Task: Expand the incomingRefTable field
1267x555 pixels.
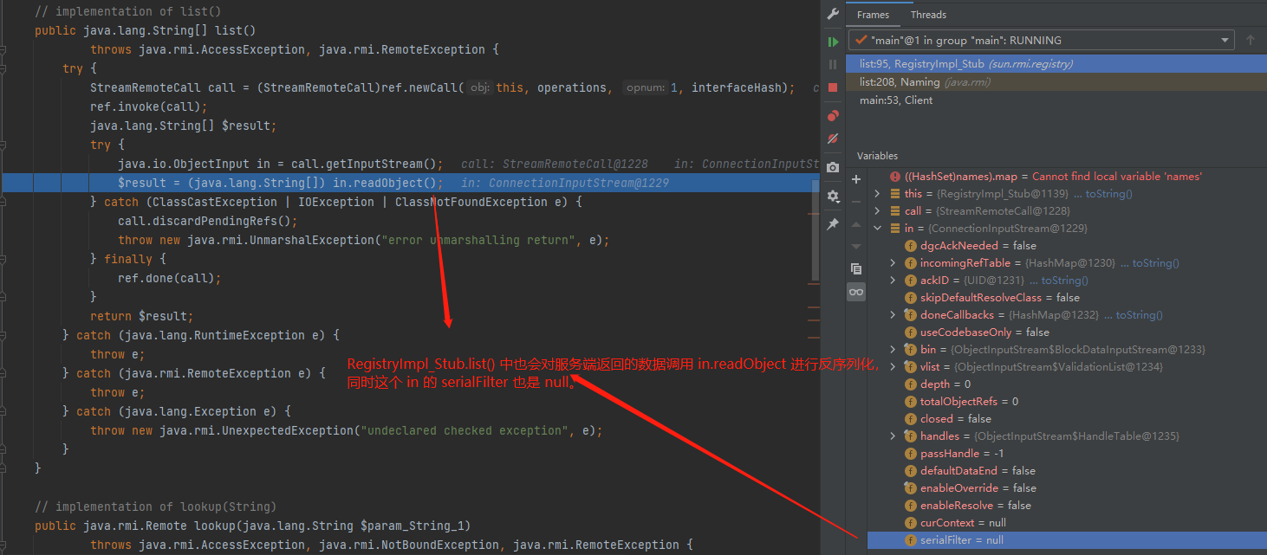Action: coord(893,263)
